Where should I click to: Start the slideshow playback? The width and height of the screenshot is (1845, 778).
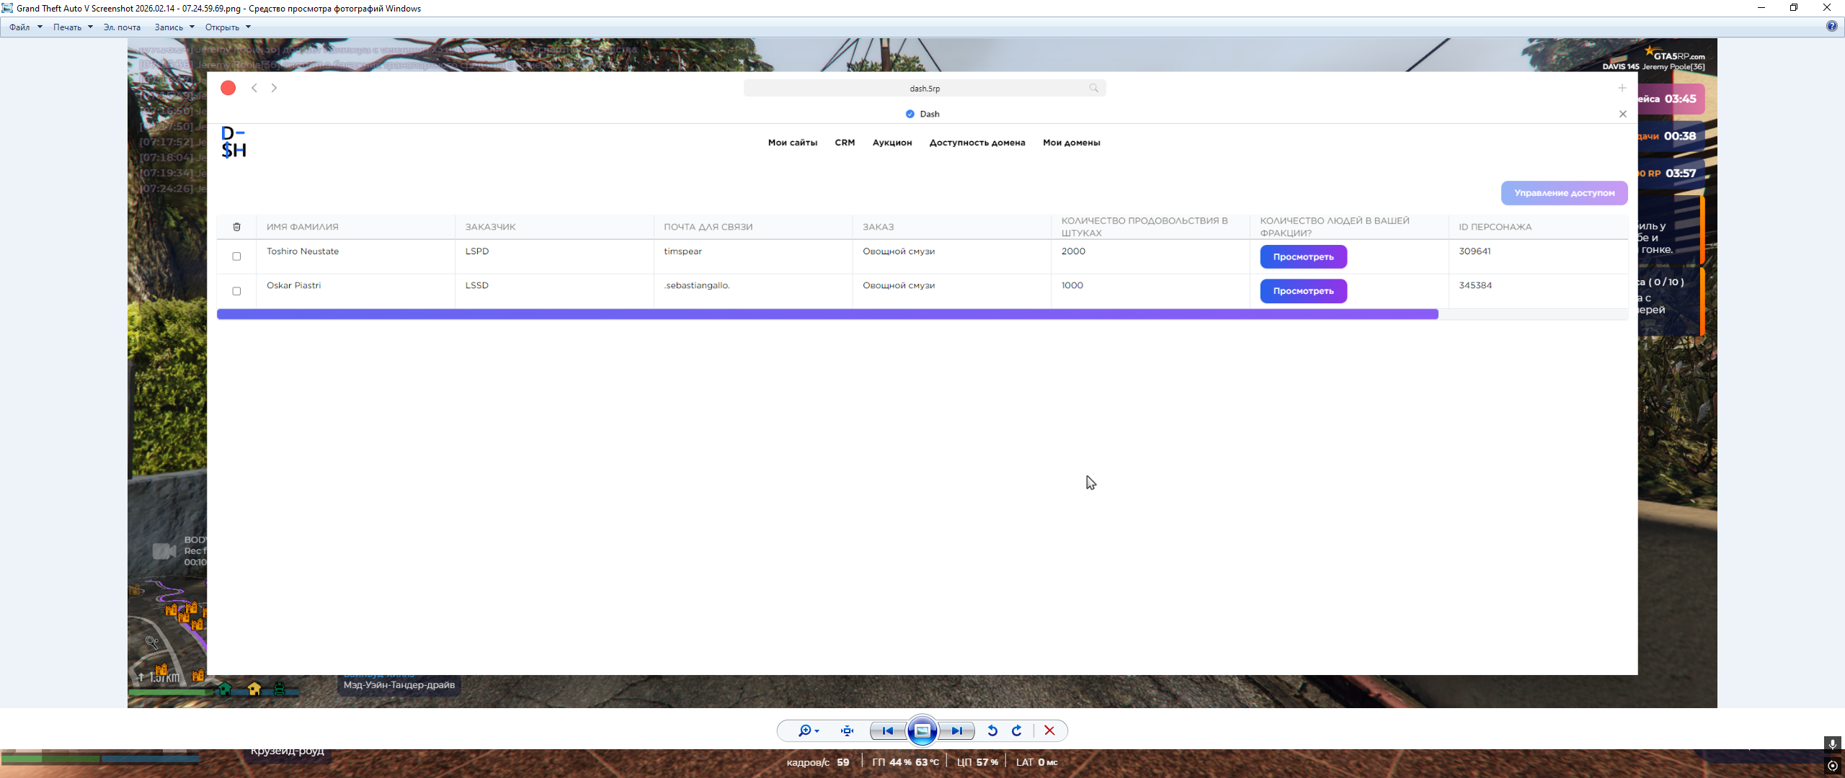922,730
